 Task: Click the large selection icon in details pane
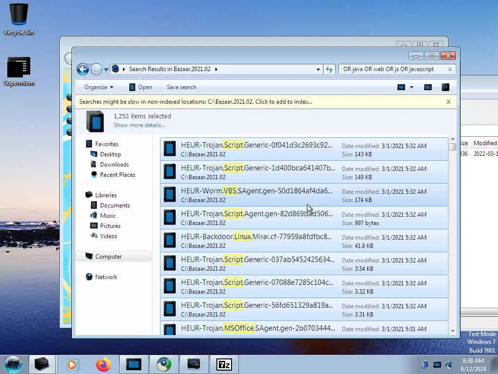(95, 121)
